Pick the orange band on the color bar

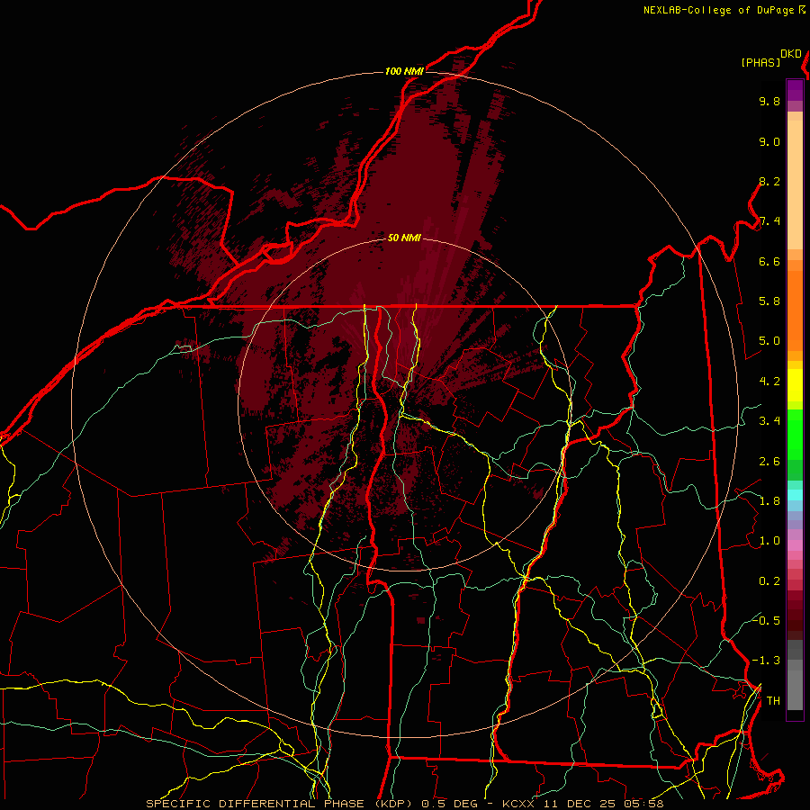[795, 310]
